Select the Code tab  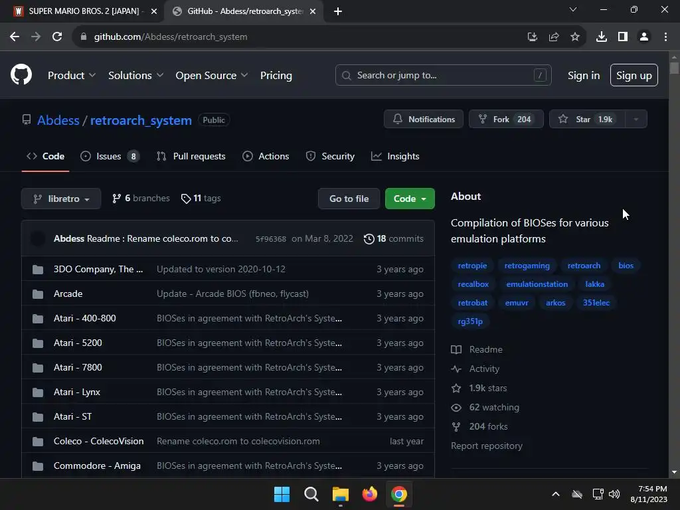[46, 156]
